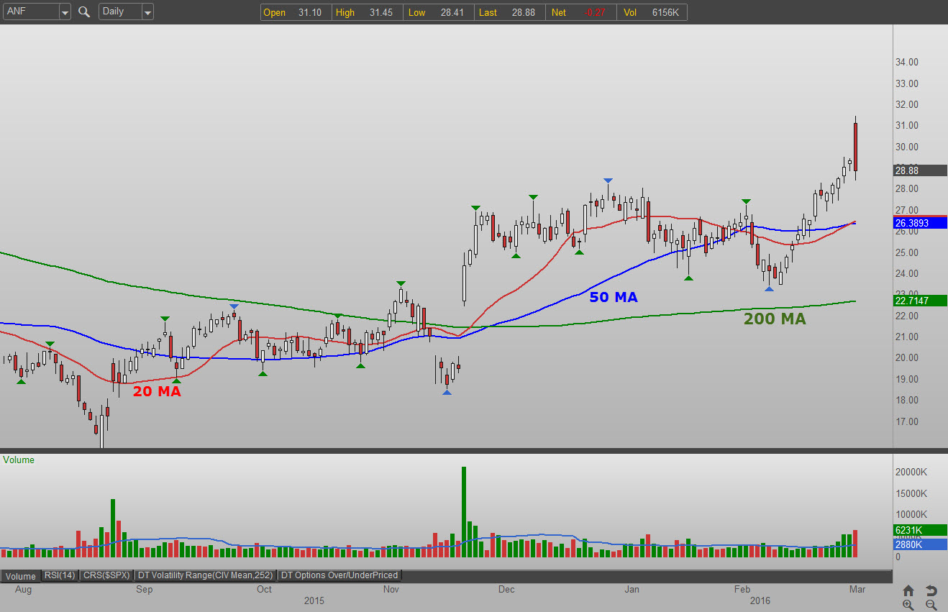Open the RSI(14) tab
The width and height of the screenshot is (948, 612).
[61, 575]
